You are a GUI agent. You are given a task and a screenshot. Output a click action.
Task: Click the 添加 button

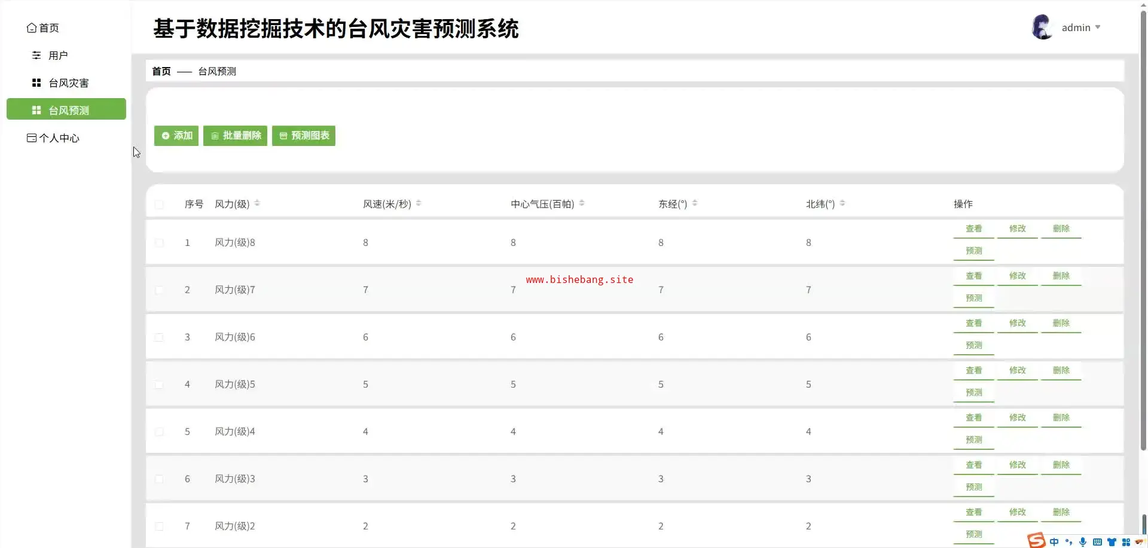(176, 136)
